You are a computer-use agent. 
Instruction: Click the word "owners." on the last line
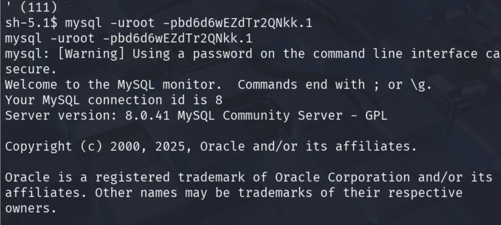[x=27, y=208]
